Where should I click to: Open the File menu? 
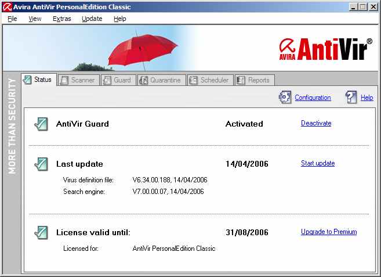(x=12, y=19)
